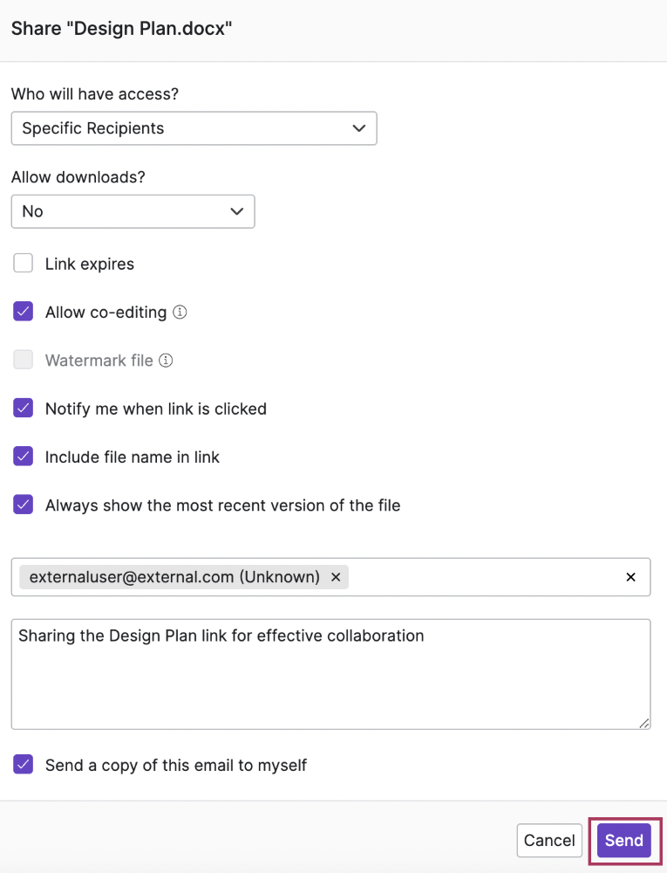Send the share email
Screen dimensions: 667x873
(x=623, y=840)
